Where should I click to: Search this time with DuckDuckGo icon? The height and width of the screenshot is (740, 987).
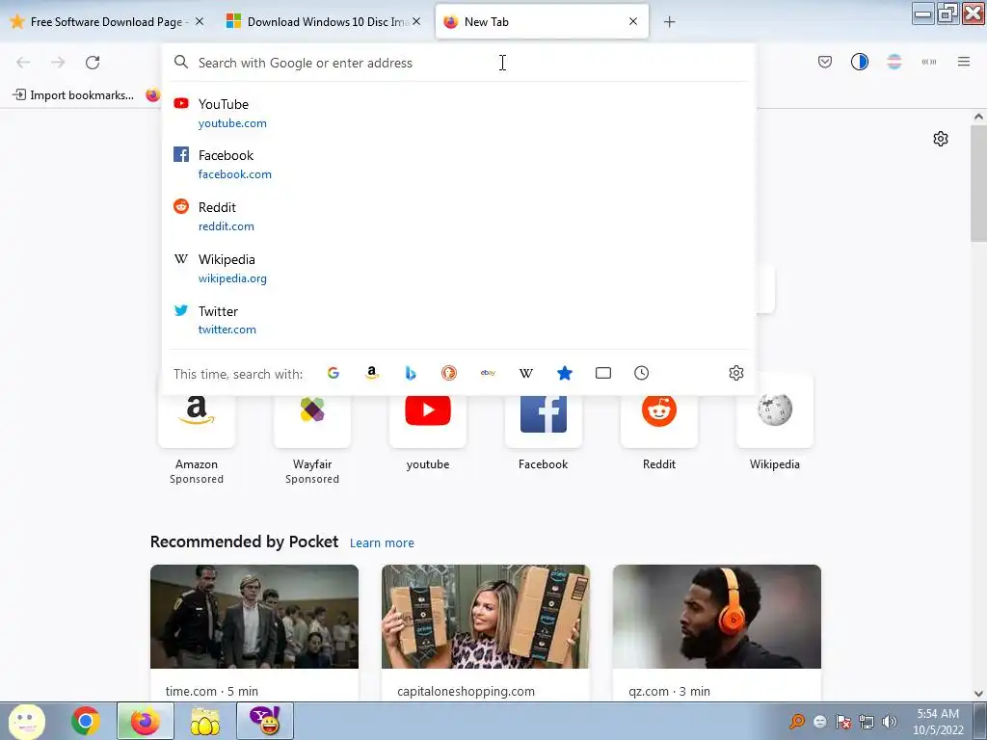pos(449,373)
